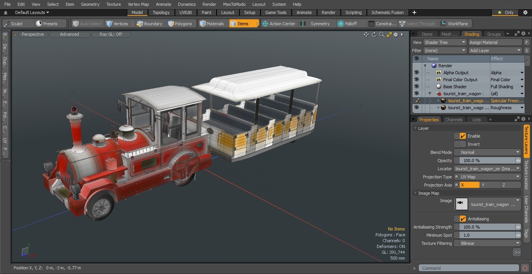Open the viewport settings gear

point(396,35)
